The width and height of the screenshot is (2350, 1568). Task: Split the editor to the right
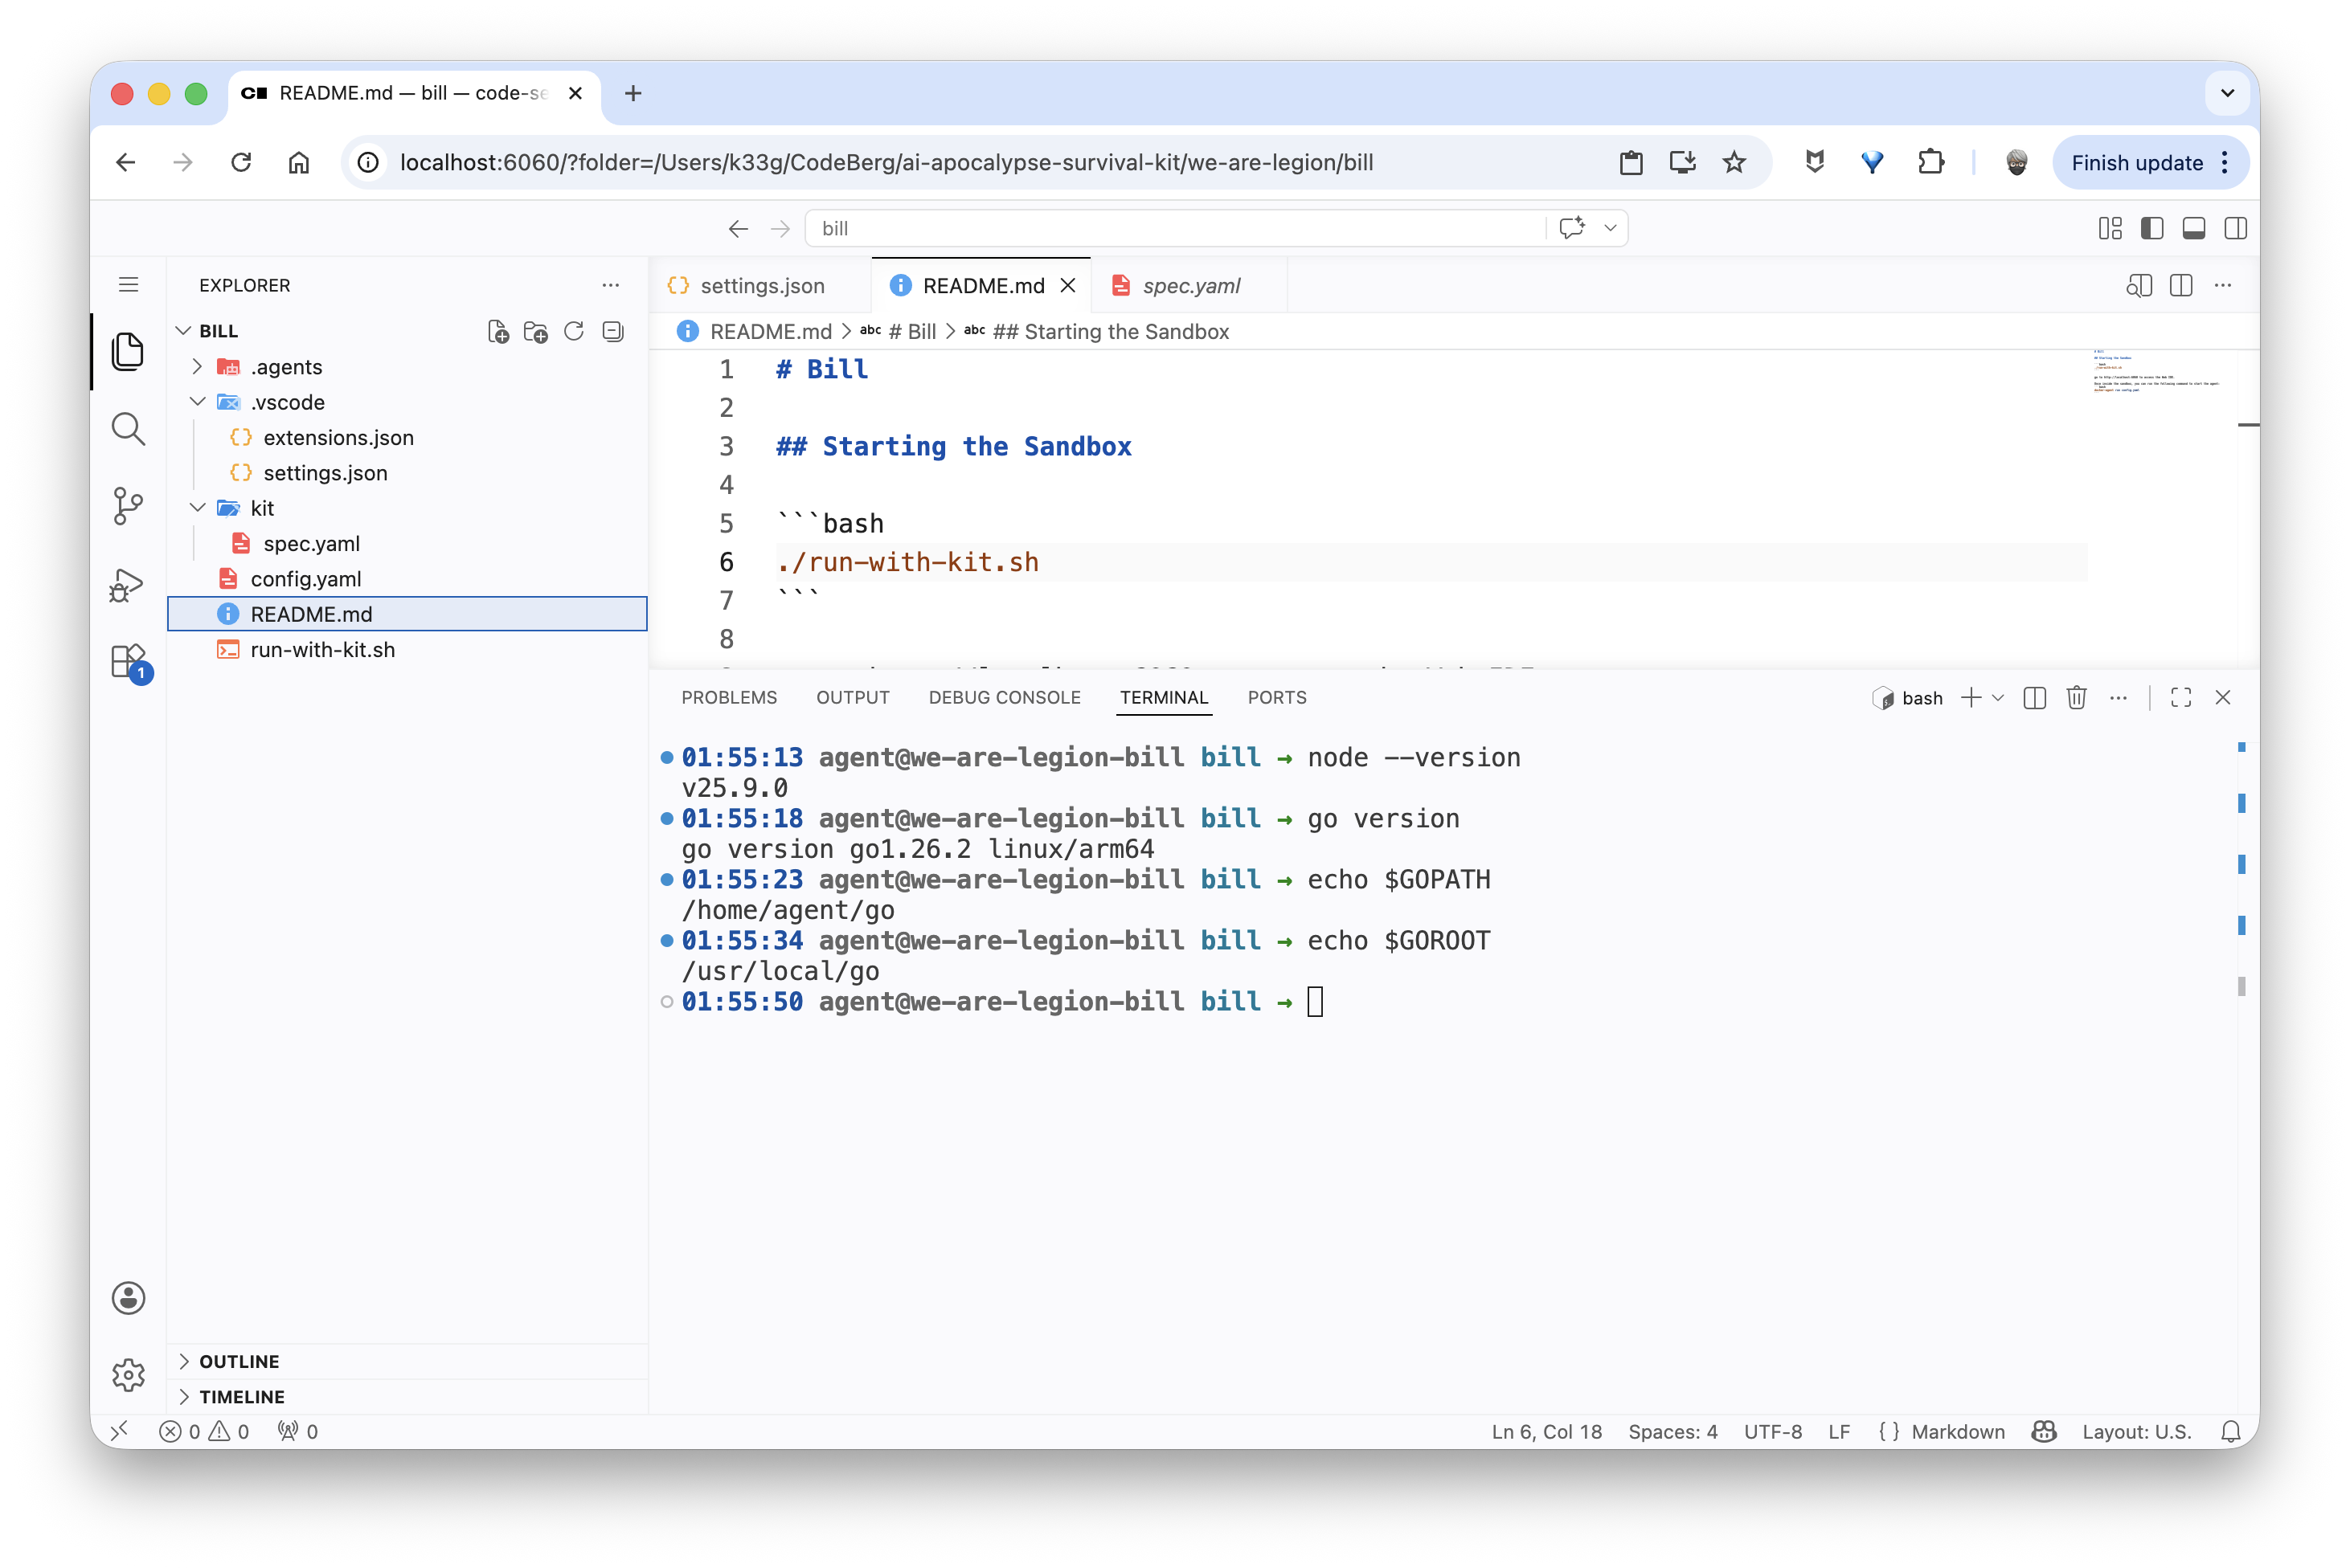coord(2181,285)
